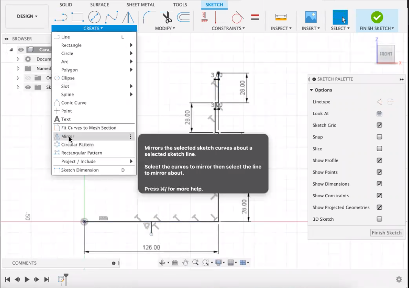Image resolution: width=409 pixels, height=288 pixels.
Task: Open the DESIGN workspace dropdown
Action: (x=27, y=16)
